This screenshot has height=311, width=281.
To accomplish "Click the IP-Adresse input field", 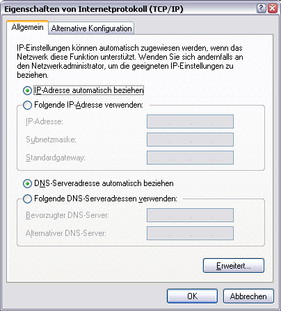I will click(190, 121).
